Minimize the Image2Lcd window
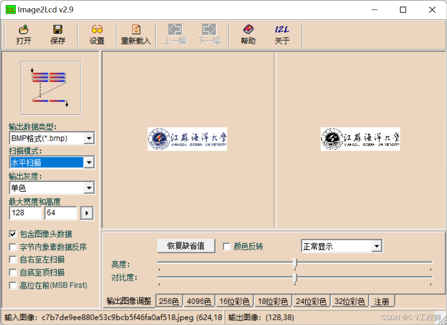The width and height of the screenshot is (447, 325). (374, 9)
